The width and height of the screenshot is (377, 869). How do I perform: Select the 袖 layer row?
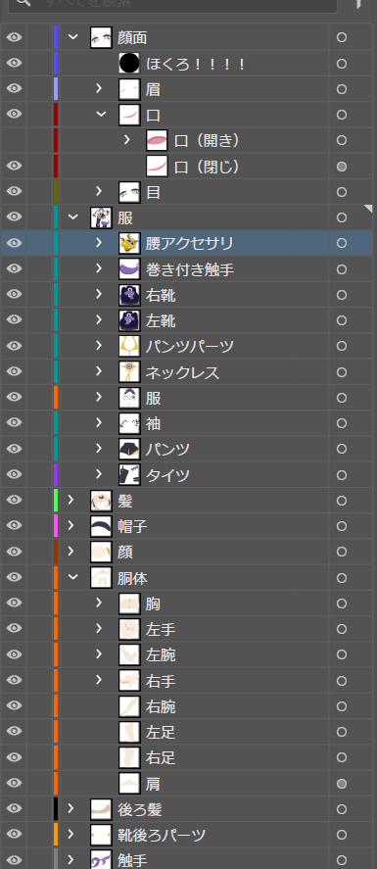coord(187,423)
